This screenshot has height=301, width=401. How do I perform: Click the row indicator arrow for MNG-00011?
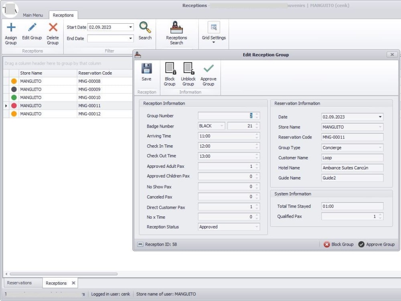[6, 106]
